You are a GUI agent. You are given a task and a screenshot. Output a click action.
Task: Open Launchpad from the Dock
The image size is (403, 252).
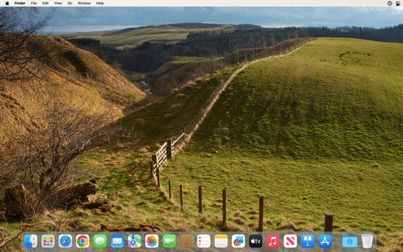tap(48, 241)
